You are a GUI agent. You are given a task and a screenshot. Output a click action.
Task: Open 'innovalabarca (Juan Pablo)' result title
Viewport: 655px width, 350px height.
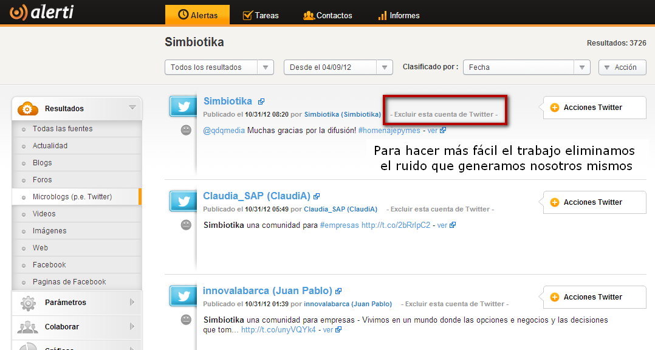click(x=267, y=290)
